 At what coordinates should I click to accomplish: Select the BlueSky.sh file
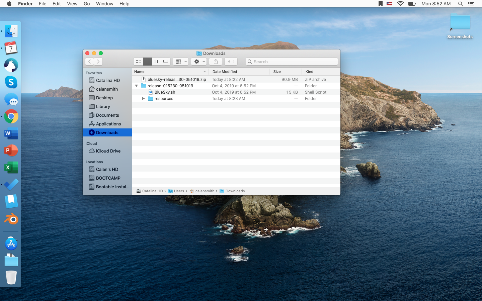coord(165,92)
